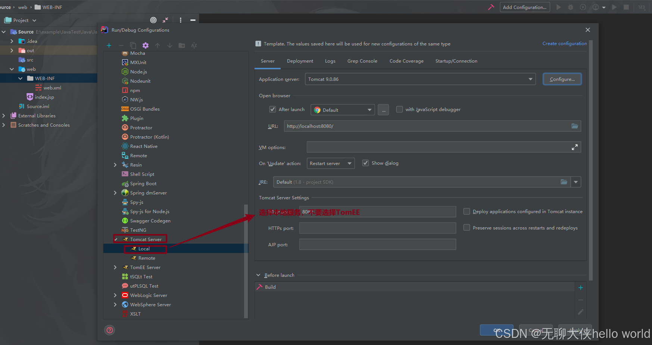Switch to the Grep Console tab

click(362, 61)
